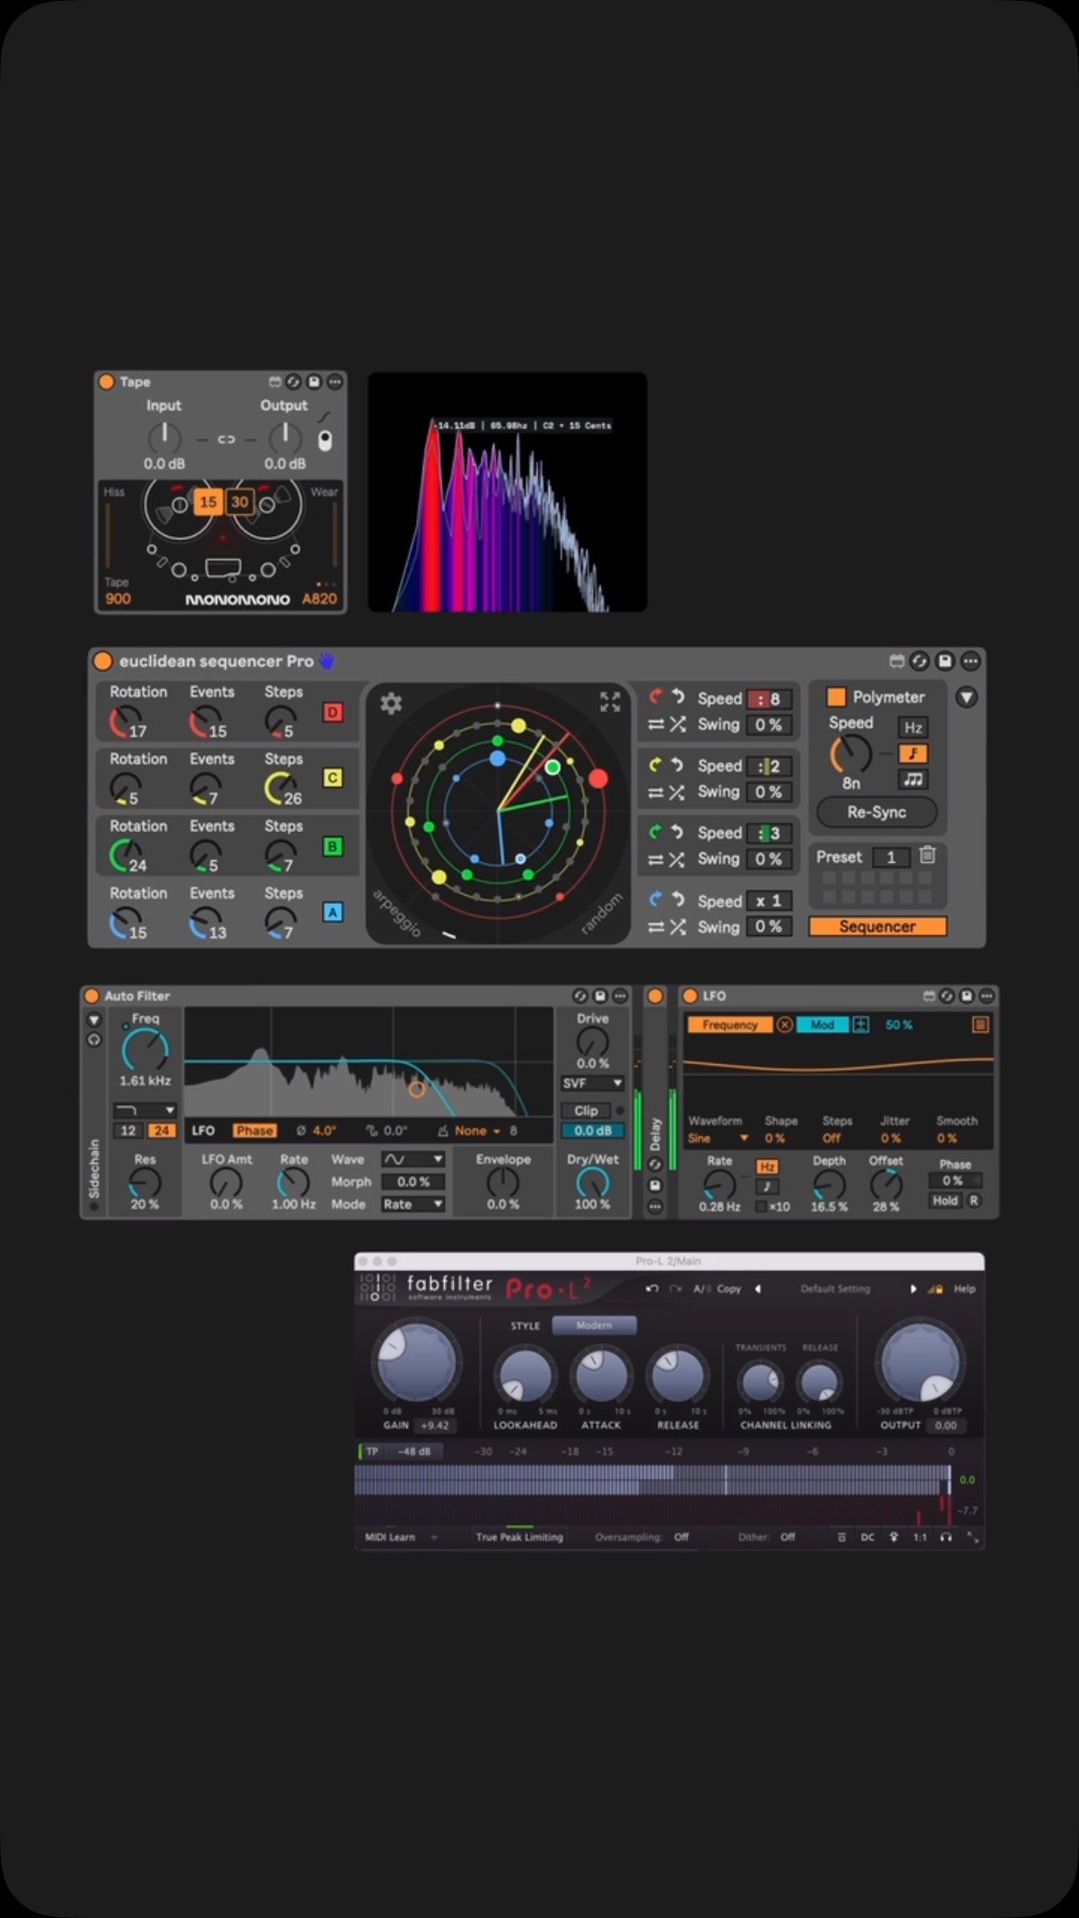Click the Gain knob in Pro-L 2
The width and height of the screenshot is (1079, 1918).
point(415,1363)
